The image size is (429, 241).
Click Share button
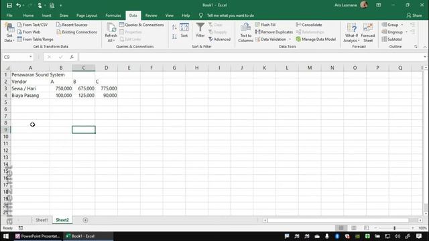point(414,15)
